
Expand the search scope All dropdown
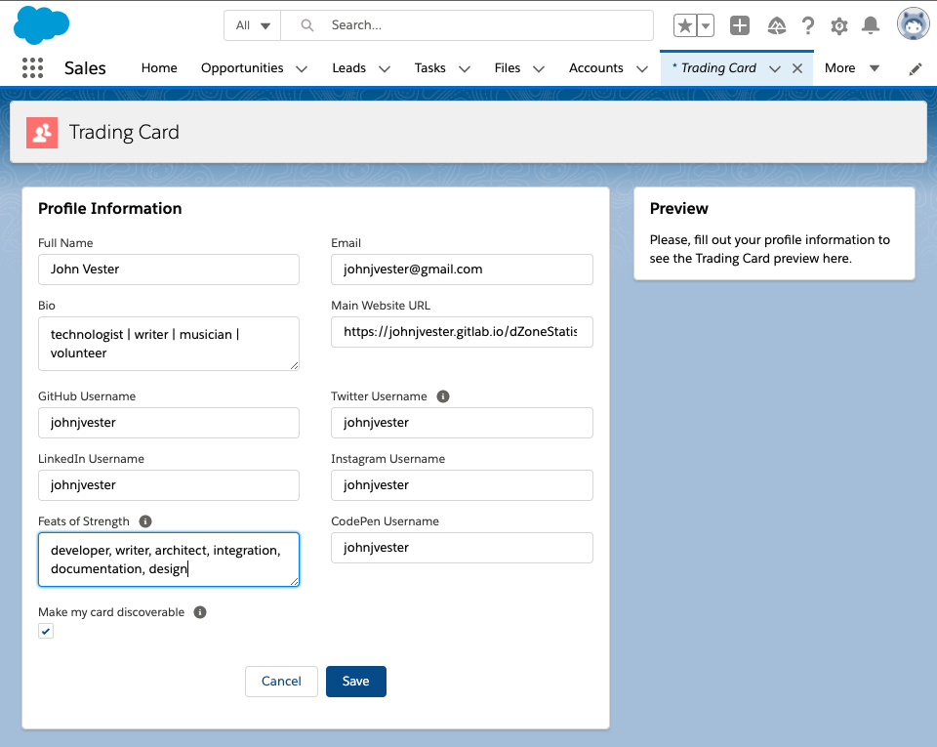tap(253, 25)
